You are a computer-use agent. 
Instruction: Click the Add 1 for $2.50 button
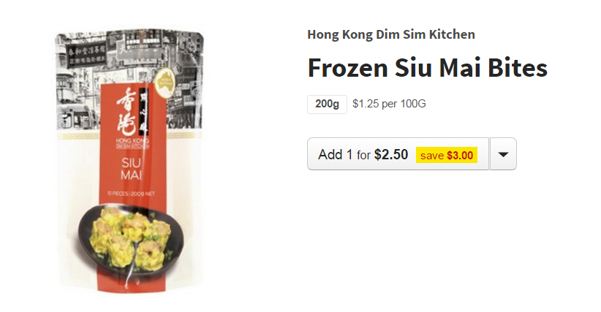pos(398,154)
